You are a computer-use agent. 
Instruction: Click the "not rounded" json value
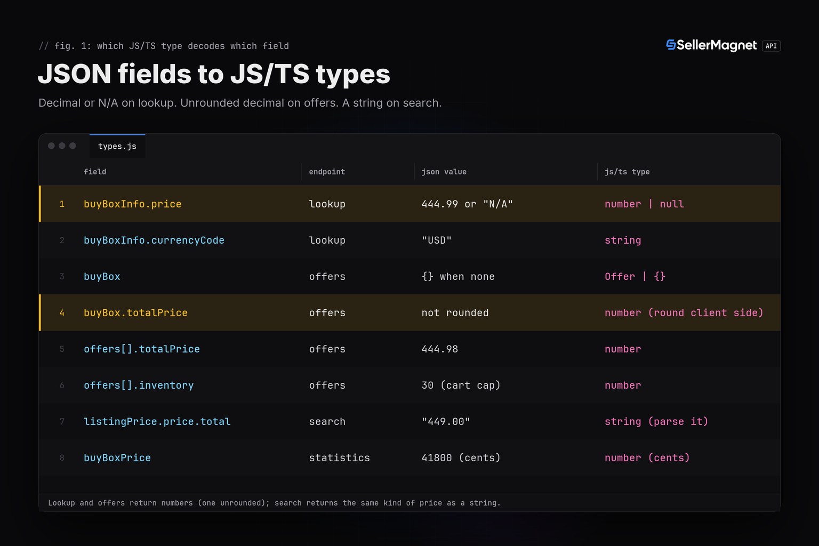click(x=455, y=313)
